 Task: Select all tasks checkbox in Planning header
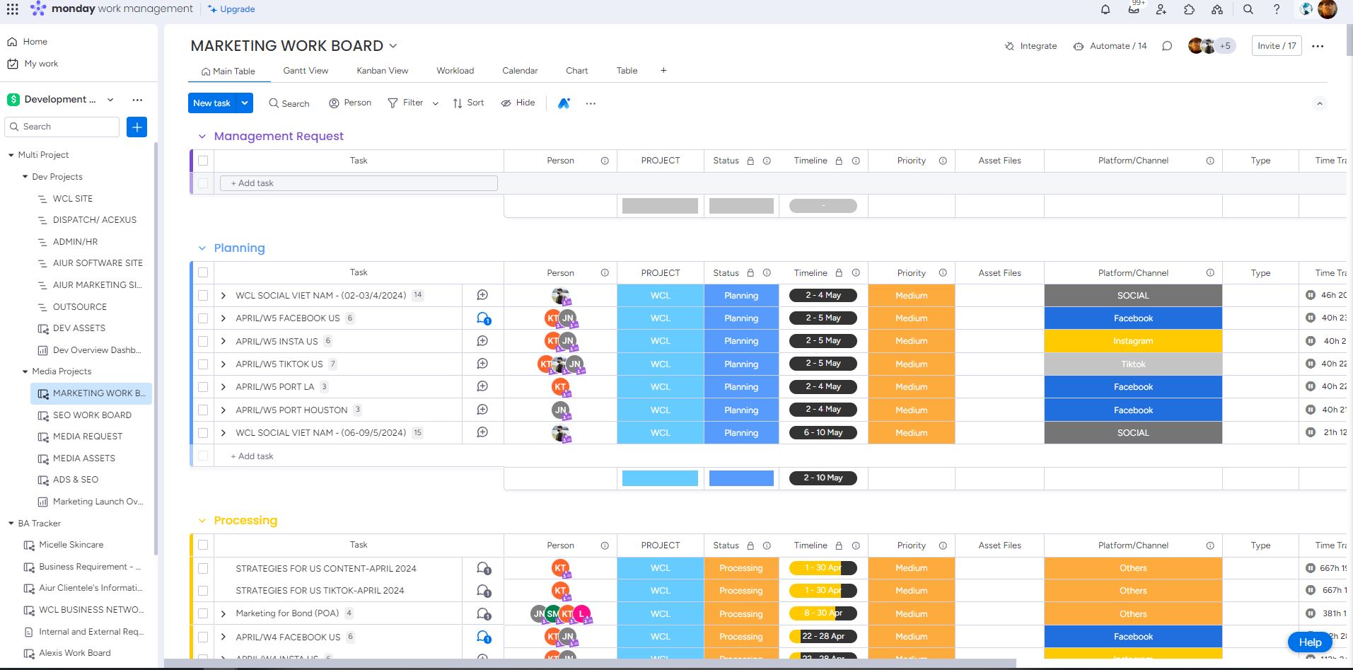[203, 272]
